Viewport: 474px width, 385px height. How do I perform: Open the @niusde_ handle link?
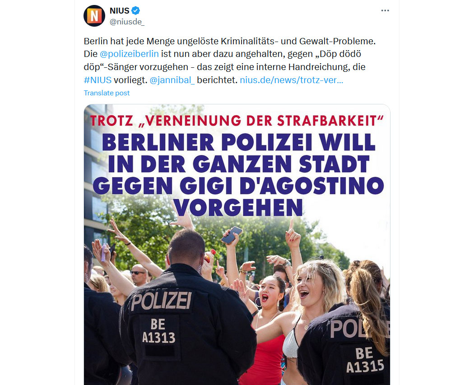coord(127,22)
